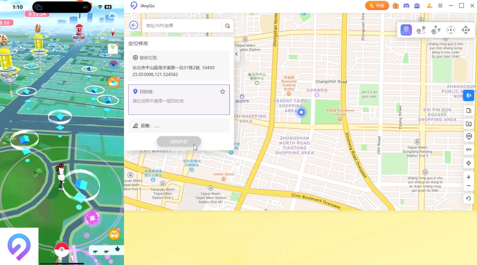Click Civic Boulevard Overpass label
Viewport: 477px width, 265px height.
316,201
